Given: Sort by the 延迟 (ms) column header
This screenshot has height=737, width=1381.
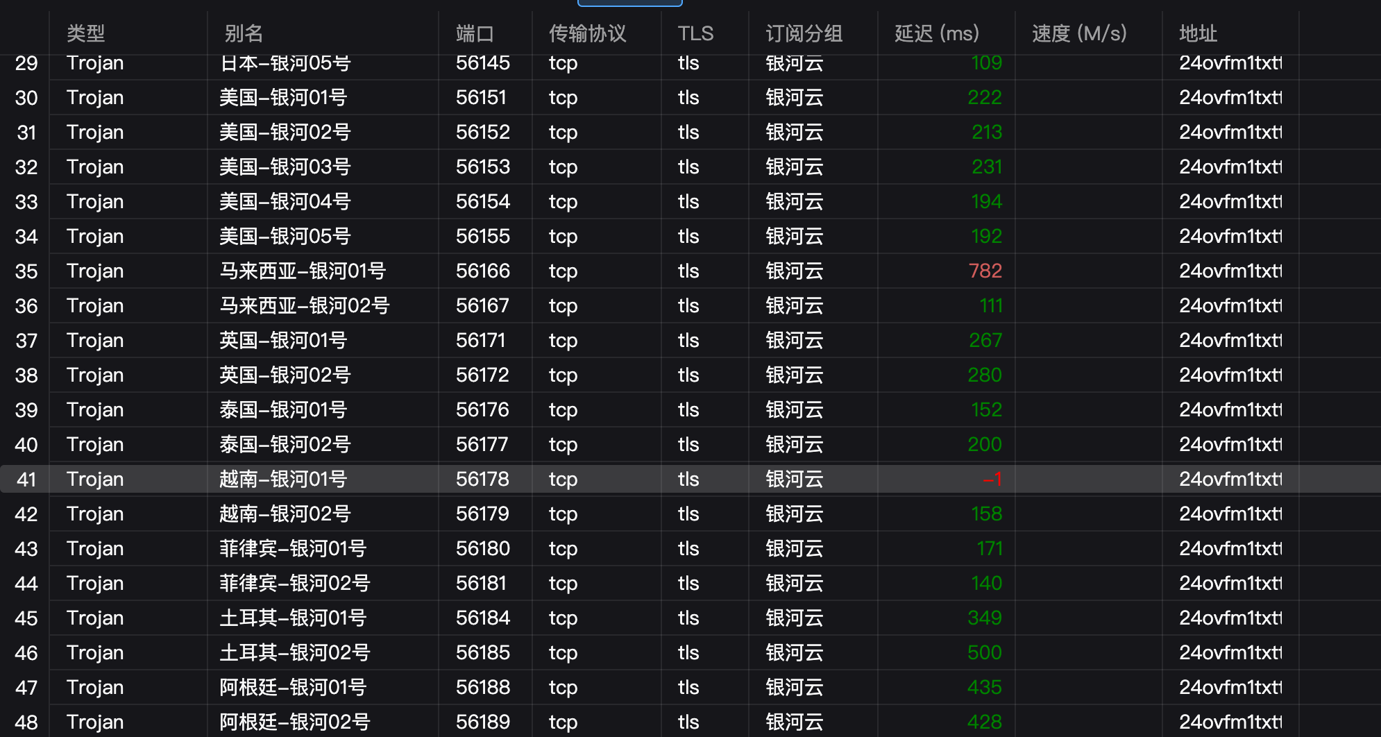Looking at the screenshot, I should (935, 33).
